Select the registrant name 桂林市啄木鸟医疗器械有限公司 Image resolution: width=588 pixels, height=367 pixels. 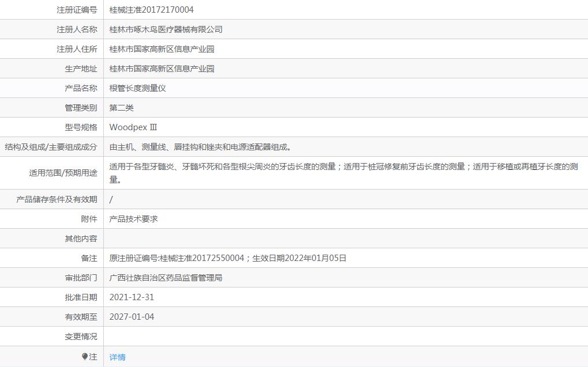[x=166, y=29]
